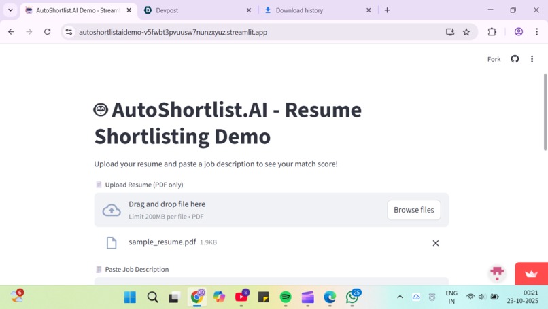The image size is (548, 309).
Task: Close the Download history tab
Action: (369, 10)
